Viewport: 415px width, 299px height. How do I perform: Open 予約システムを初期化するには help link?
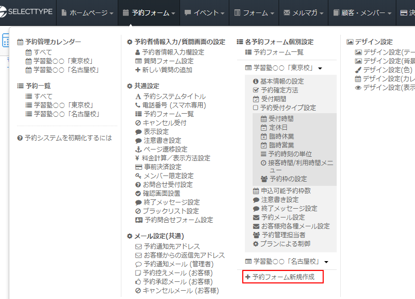(x=68, y=138)
